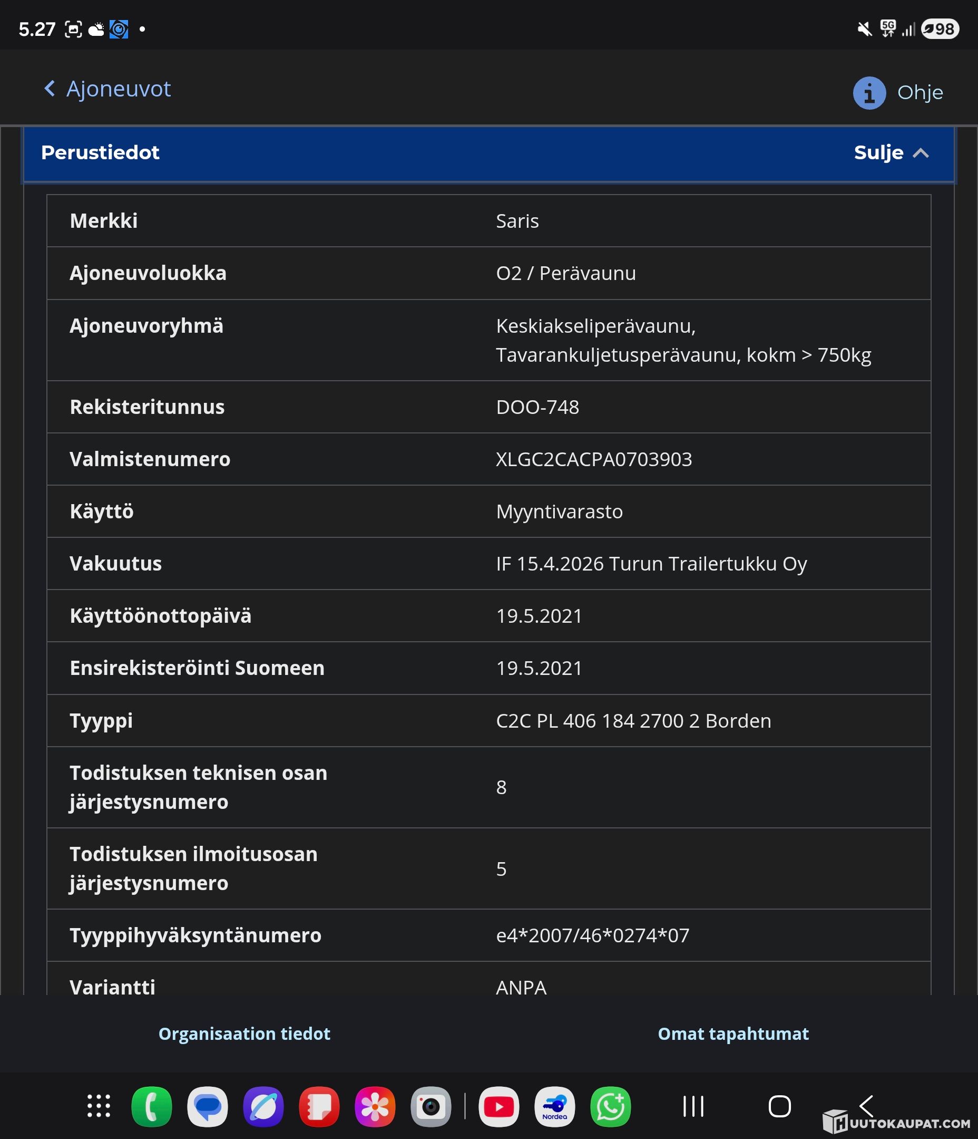
Task: Open the Camera app in the dock
Action: pyautogui.click(x=431, y=1106)
